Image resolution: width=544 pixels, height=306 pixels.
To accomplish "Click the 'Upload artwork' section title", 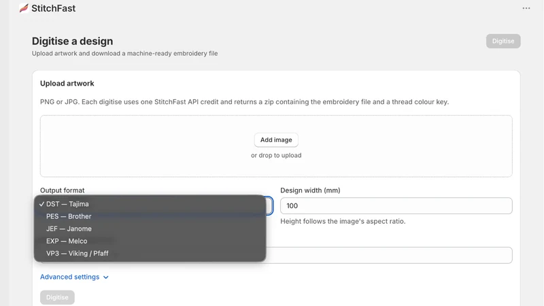I will pos(67,83).
